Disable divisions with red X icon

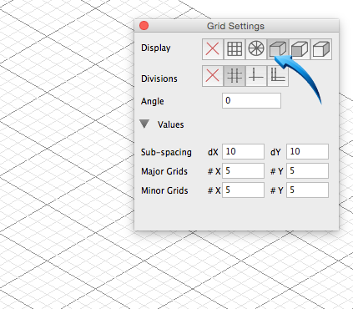213,76
